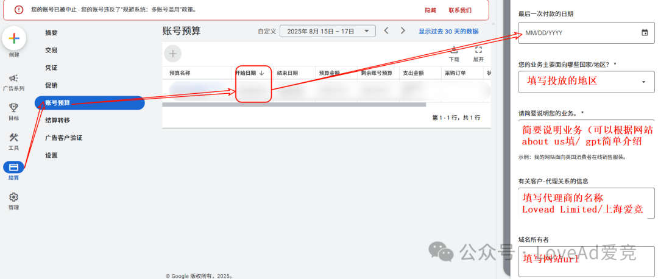Click the grey add budget plus button
This screenshot has height=279, width=658.
173,54
